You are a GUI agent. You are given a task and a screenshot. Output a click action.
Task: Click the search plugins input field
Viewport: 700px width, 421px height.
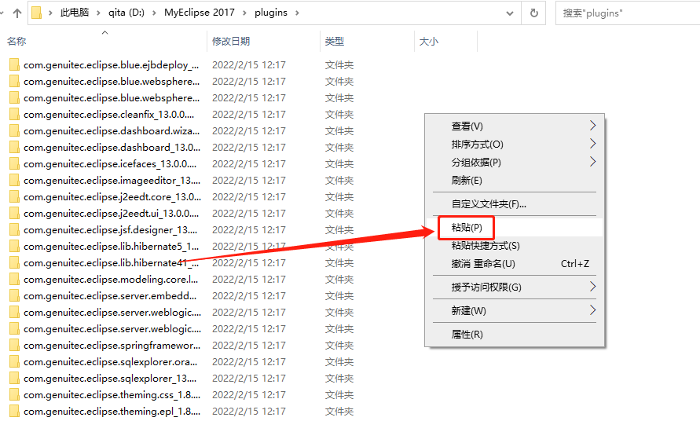(628, 13)
